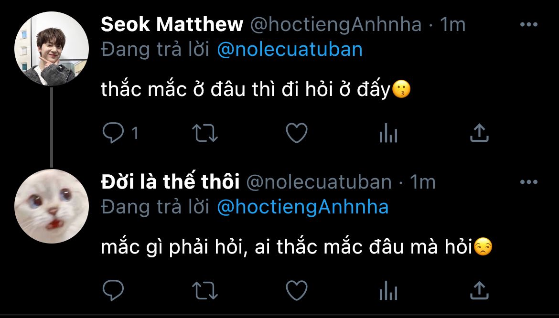Open the 1m timestamp on Seok Matthew's tweet
Screen dimensions: 559x318
tap(452, 25)
